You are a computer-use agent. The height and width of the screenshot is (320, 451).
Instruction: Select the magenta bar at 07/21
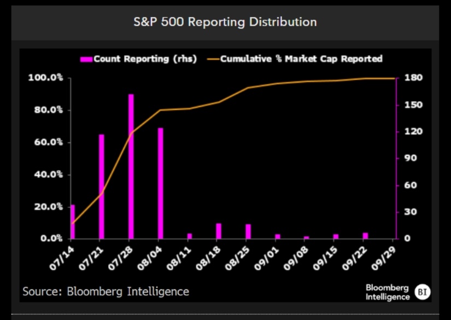[102, 187]
